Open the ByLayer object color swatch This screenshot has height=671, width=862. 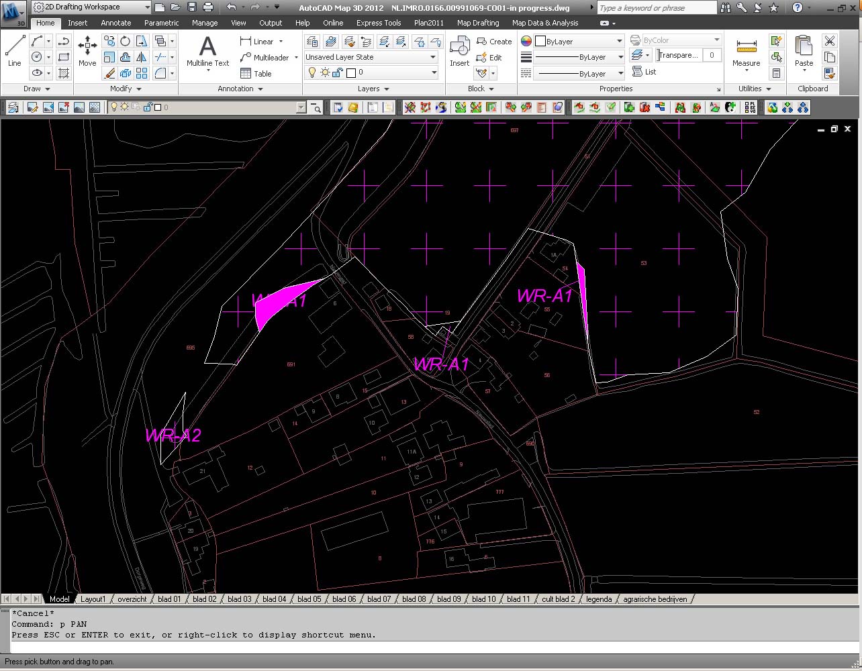pyautogui.click(x=540, y=41)
